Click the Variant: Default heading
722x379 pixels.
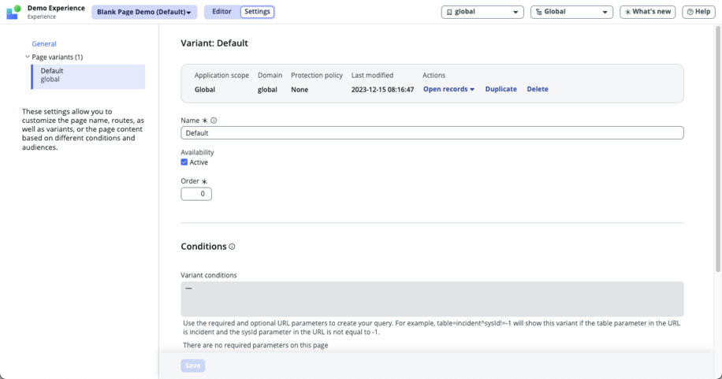point(214,43)
